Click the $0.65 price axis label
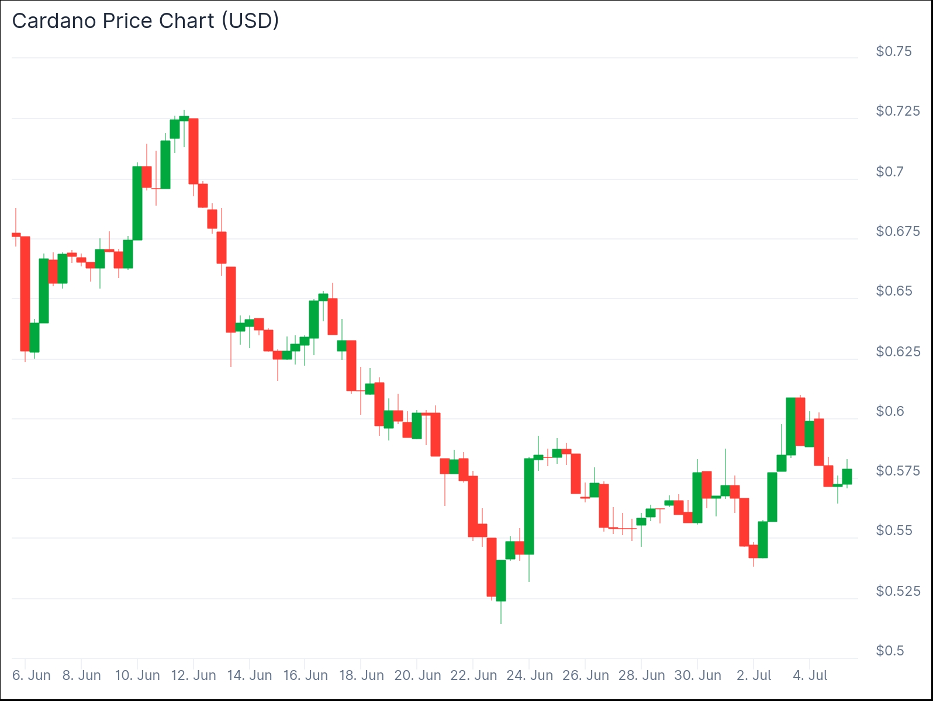The width and height of the screenshot is (933, 701). (894, 291)
